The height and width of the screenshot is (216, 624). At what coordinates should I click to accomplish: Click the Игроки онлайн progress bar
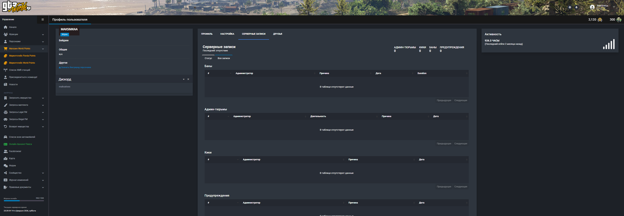[23, 200]
